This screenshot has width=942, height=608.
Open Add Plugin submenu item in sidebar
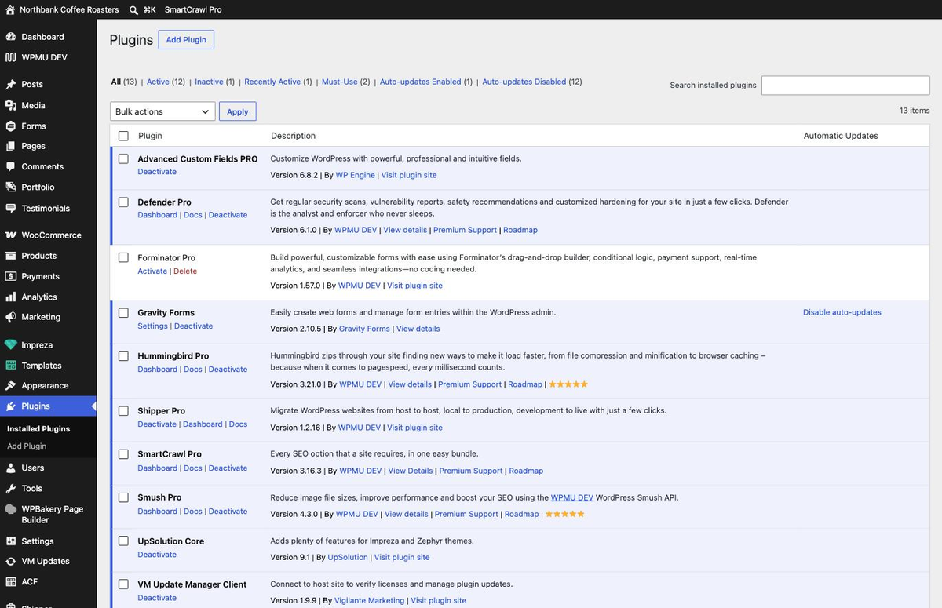[27, 446]
